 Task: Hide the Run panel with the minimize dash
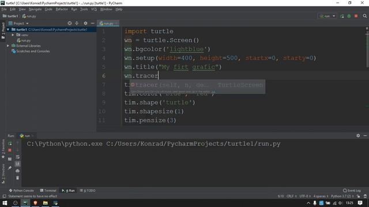[x=365, y=136]
